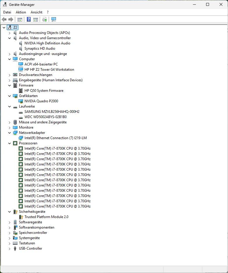The height and width of the screenshot is (273, 228).
Task: Select HP Q50 System Firmware
Action: coord(44,91)
